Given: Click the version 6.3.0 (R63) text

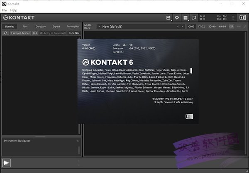Looking at the screenshot, I should tap(89, 48).
